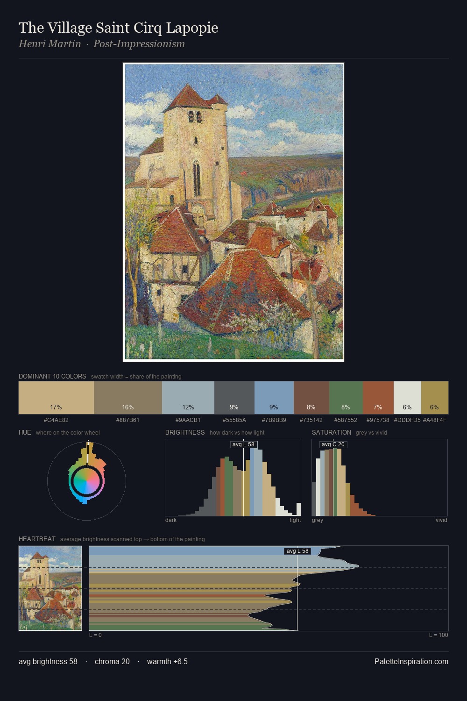Pick the #9AACB1 pale blue-grey swatch

[188, 398]
